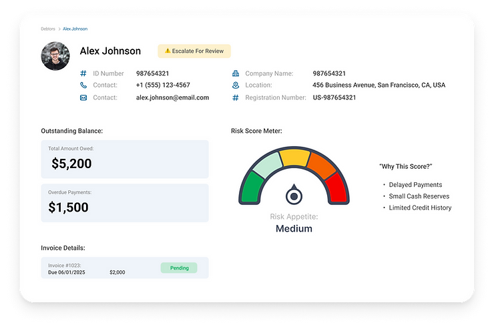
Task: Click the green segment of risk meter
Action: coord(252,188)
